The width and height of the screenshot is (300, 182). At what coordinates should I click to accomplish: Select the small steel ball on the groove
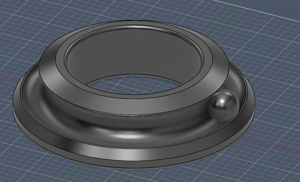(x=223, y=105)
